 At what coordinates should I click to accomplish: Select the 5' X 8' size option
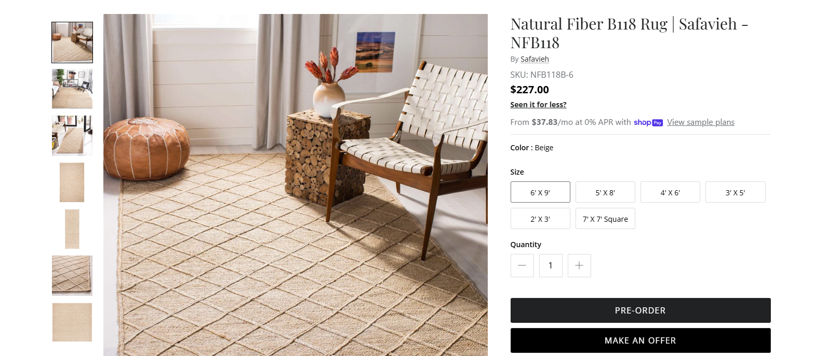(605, 192)
